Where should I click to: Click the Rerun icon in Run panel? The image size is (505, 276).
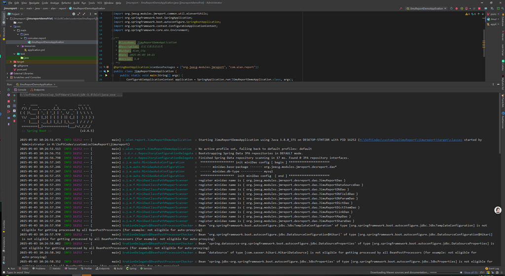(9, 90)
